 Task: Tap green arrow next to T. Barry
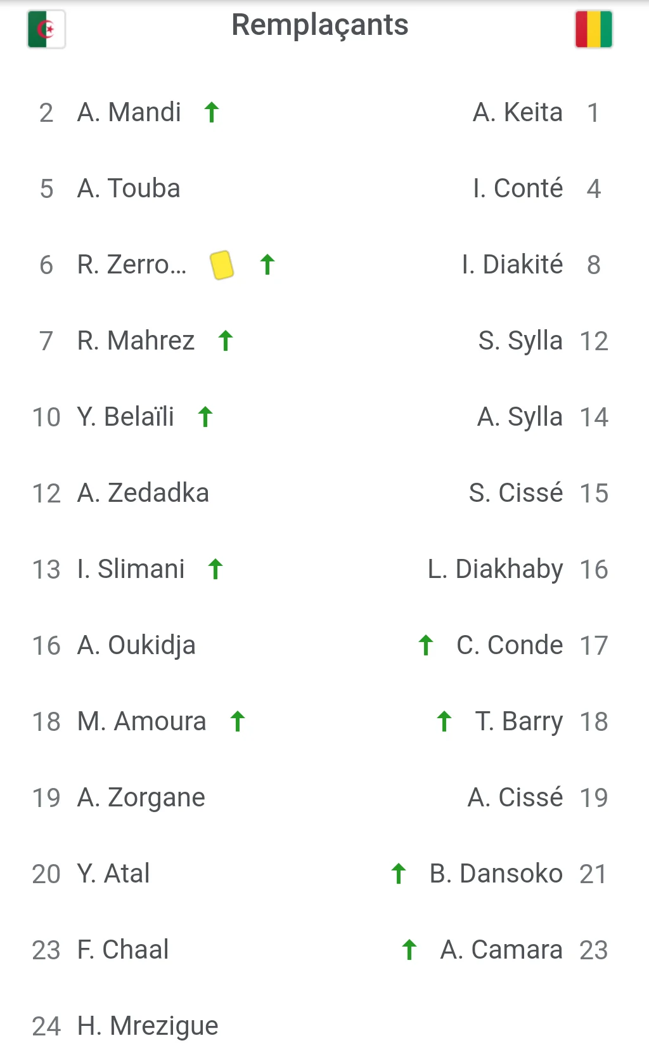444,721
